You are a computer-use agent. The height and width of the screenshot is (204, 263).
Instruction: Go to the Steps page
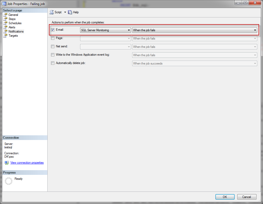point(12,19)
